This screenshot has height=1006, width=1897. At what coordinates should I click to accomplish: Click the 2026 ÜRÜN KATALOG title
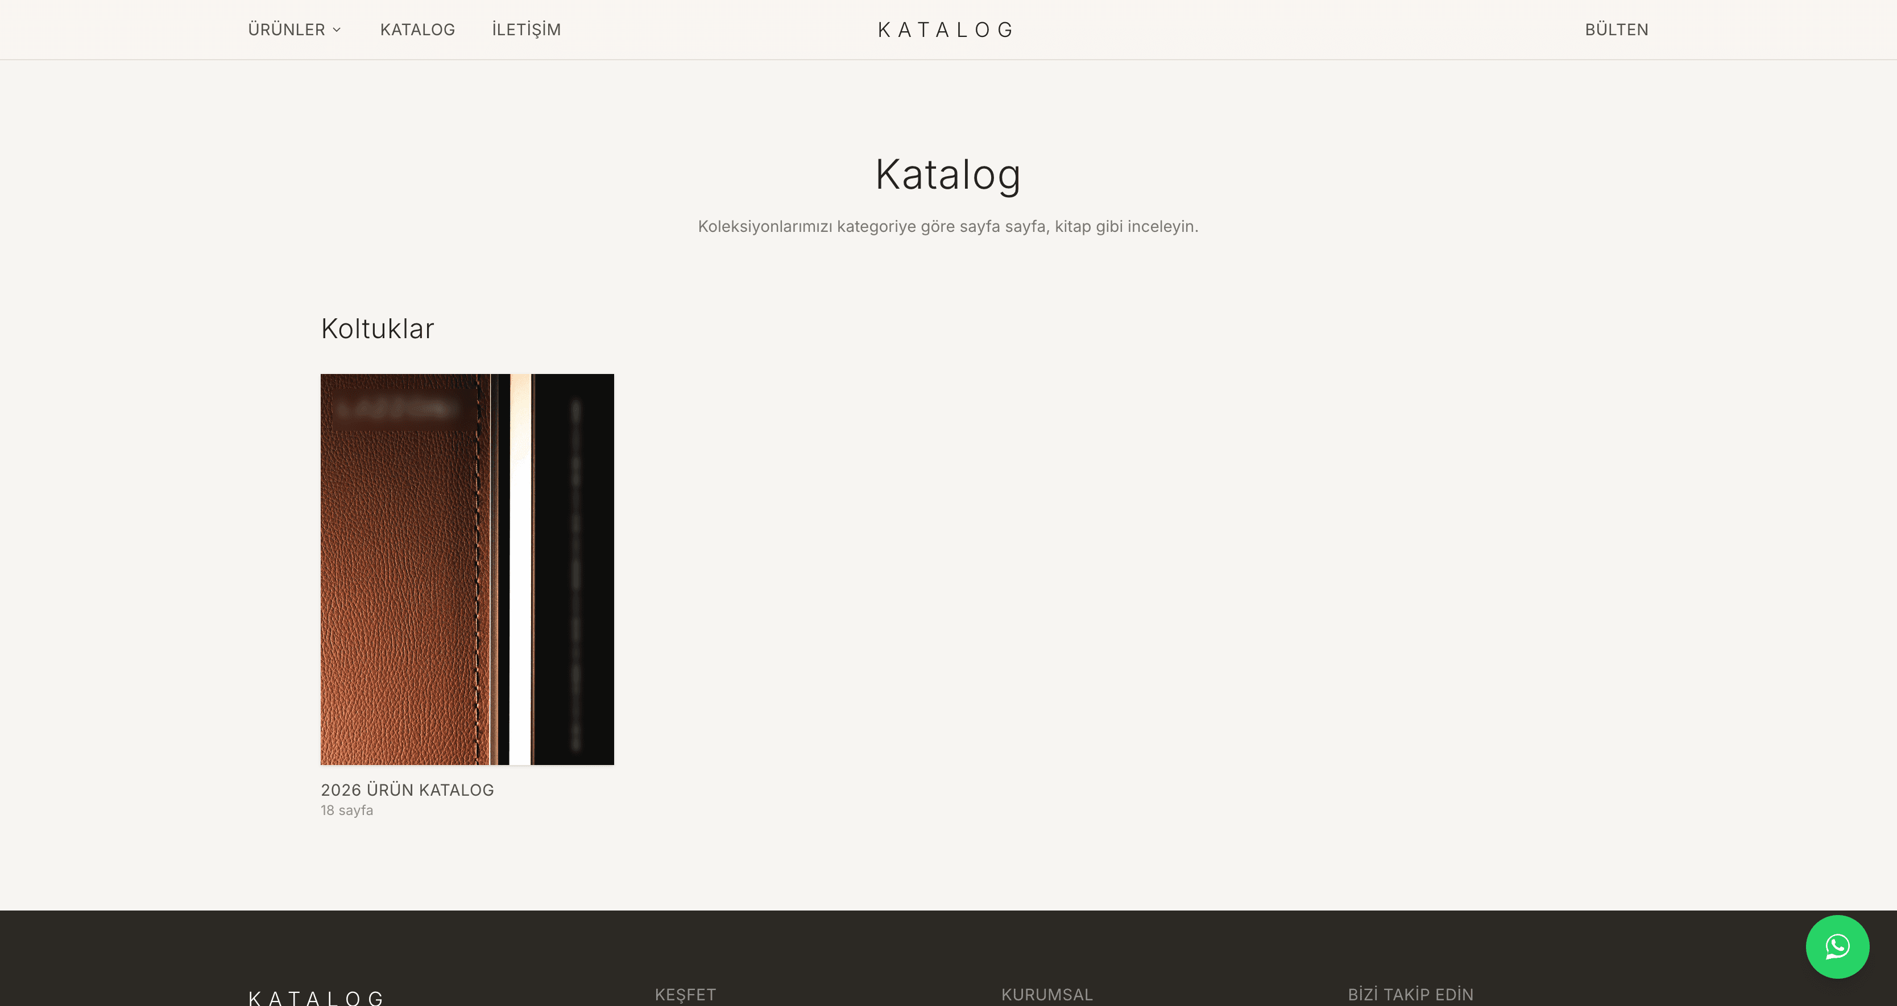[x=407, y=789]
